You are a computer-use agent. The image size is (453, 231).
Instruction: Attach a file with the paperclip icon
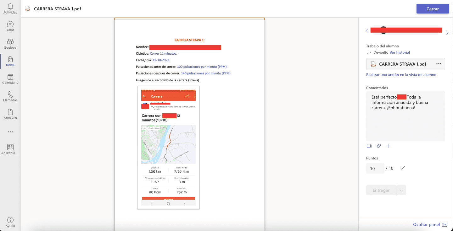pyautogui.click(x=379, y=146)
